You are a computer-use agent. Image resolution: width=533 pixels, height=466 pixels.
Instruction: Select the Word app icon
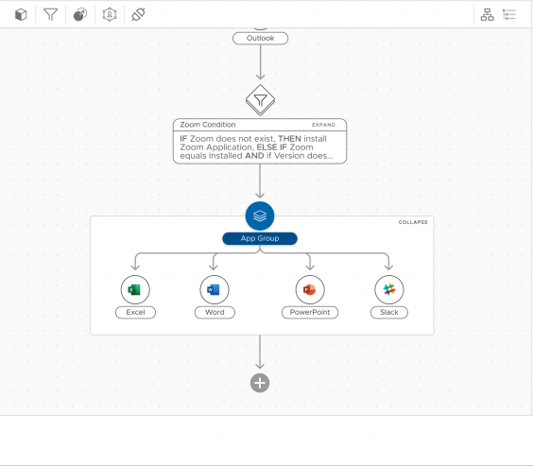pyautogui.click(x=215, y=289)
